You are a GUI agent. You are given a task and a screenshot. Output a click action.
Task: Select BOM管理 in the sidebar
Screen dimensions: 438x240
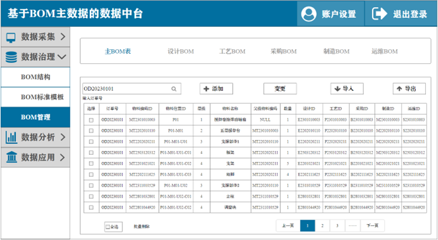(35, 117)
